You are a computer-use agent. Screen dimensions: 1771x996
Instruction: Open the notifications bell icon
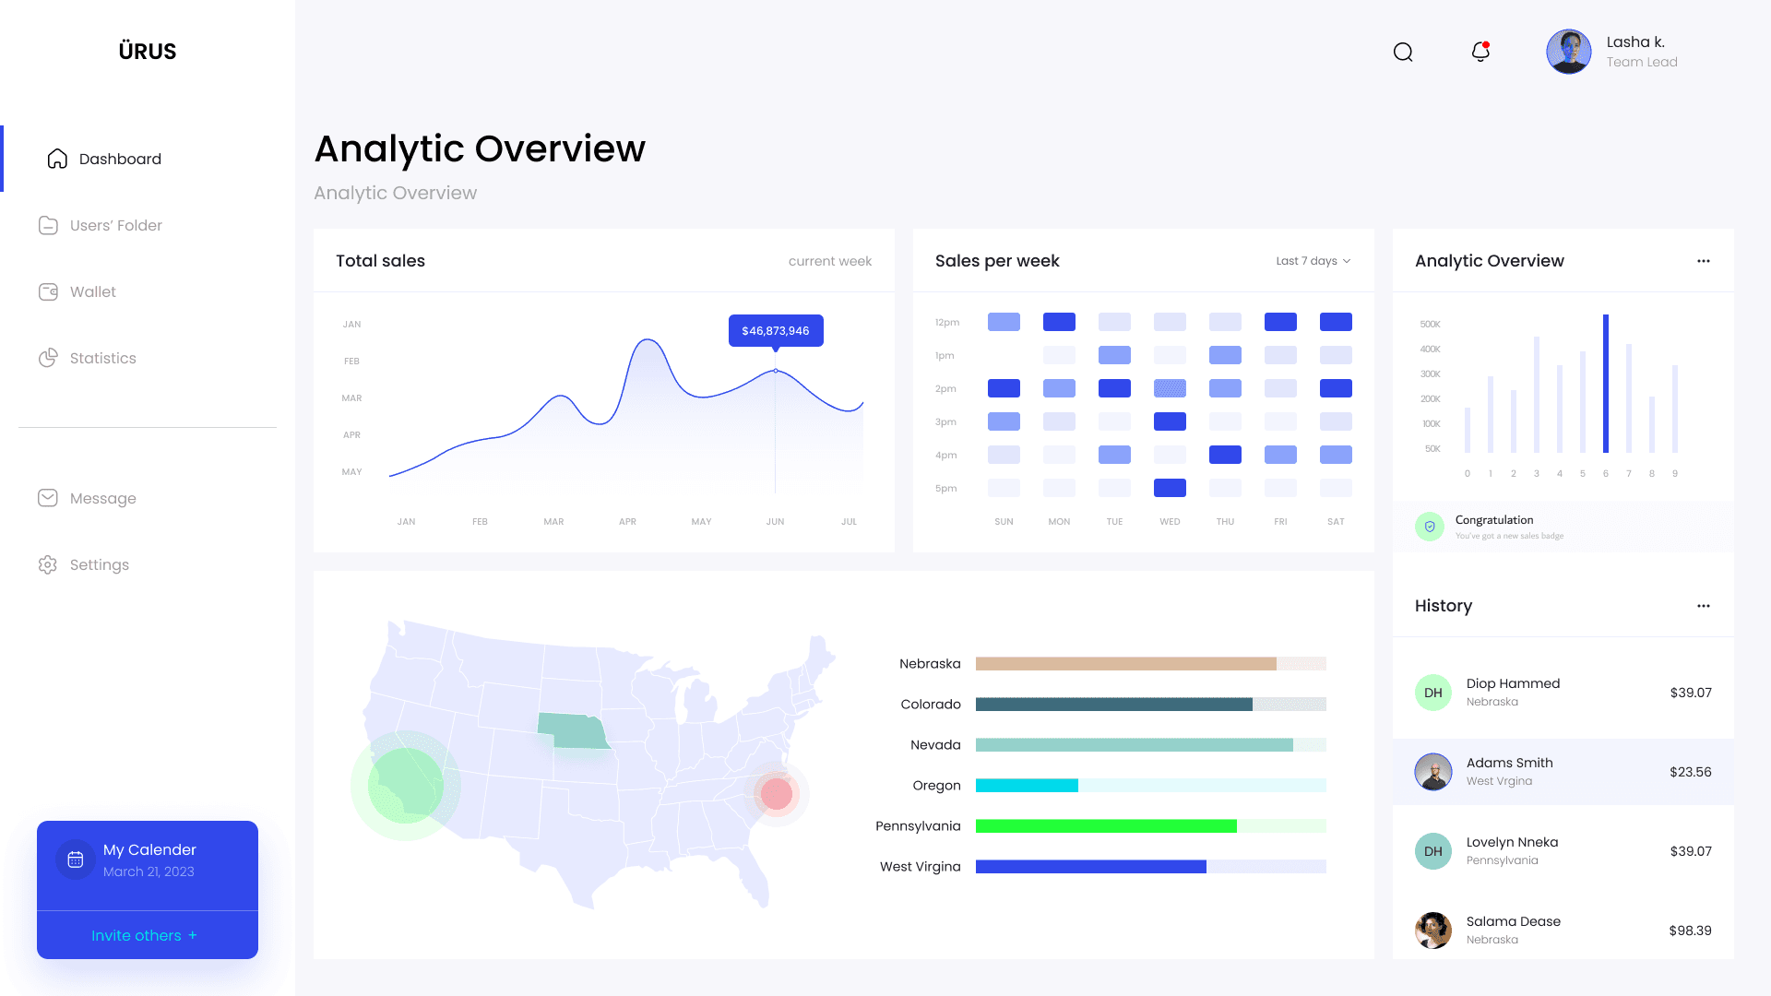click(1480, 52)
